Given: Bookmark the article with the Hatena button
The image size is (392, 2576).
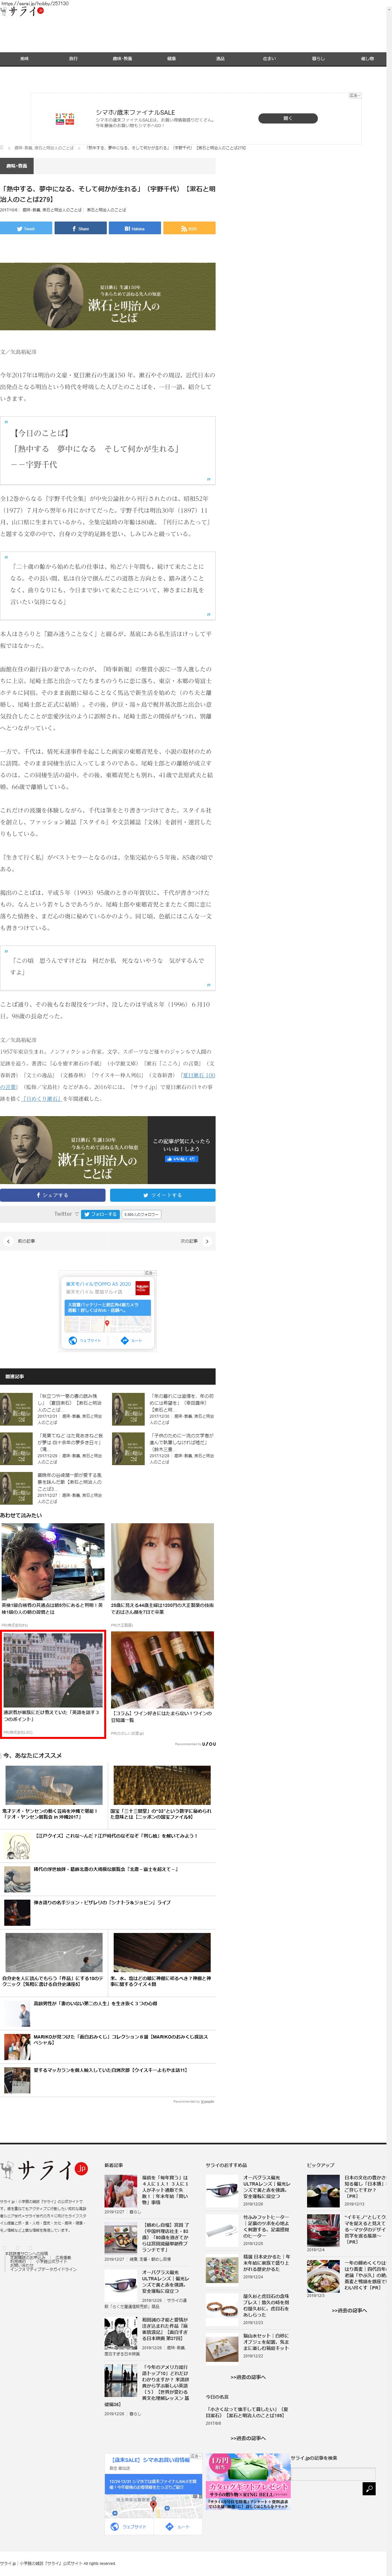Looking at the screenshot, I should click(135, 228).
